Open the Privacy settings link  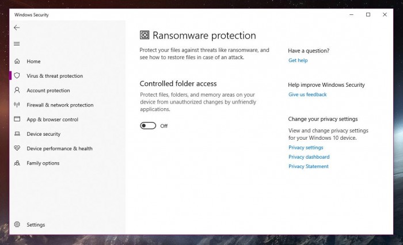[x=306, y=148]
